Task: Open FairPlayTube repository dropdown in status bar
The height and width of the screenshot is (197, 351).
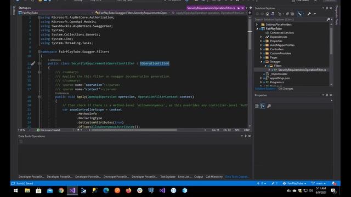Action: 295,183
